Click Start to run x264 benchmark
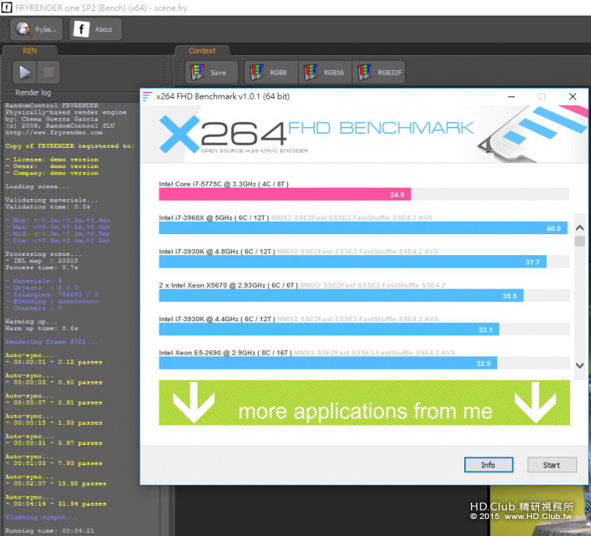 pyautogui.click(x=552, y=464)
